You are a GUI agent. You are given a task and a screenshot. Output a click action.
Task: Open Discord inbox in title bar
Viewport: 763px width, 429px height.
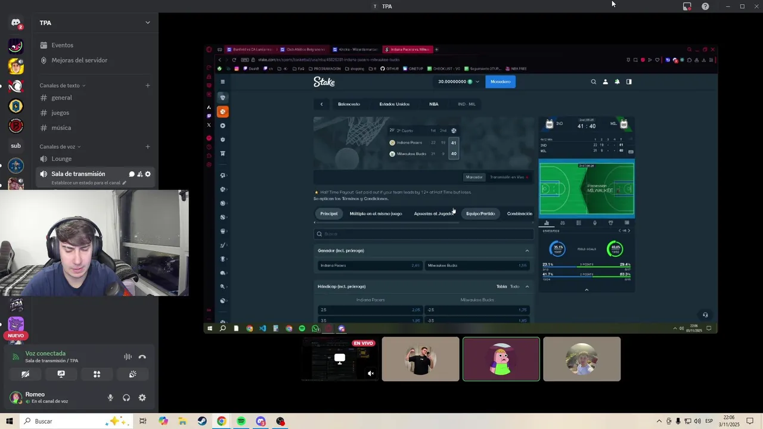click(x=687, y=6)
